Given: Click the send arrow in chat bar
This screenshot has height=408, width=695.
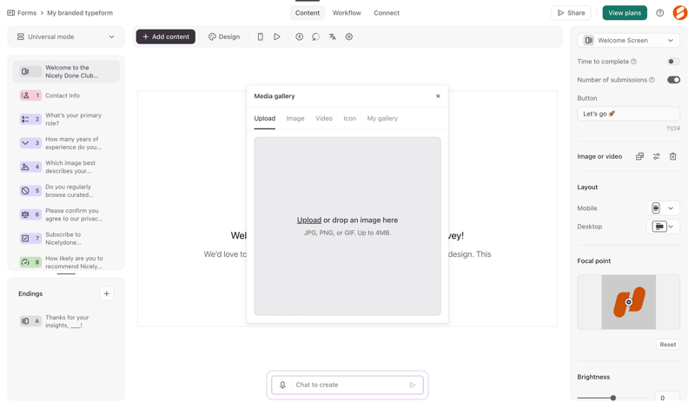Looking at the screenshot, I should (413, 385).
